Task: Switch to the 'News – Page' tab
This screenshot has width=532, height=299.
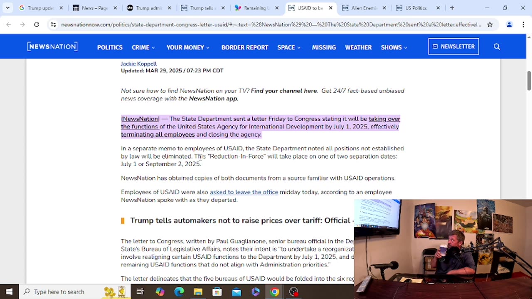Action: click(94, 8)
